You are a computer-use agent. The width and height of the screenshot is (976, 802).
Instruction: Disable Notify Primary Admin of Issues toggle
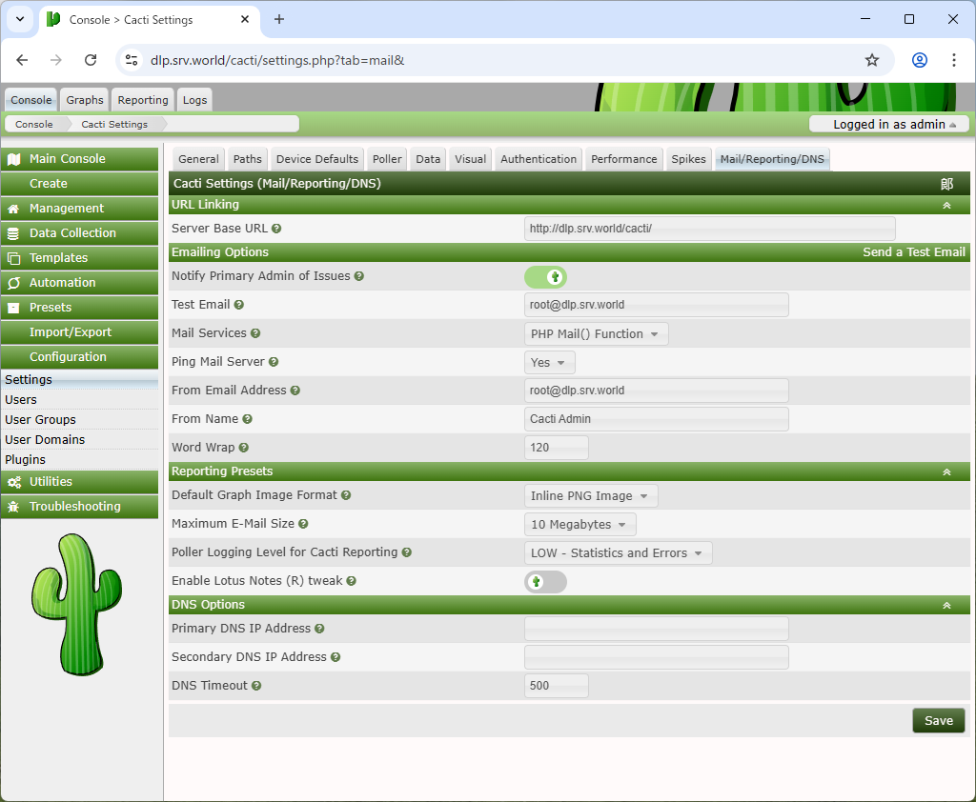tap(545, 277)
